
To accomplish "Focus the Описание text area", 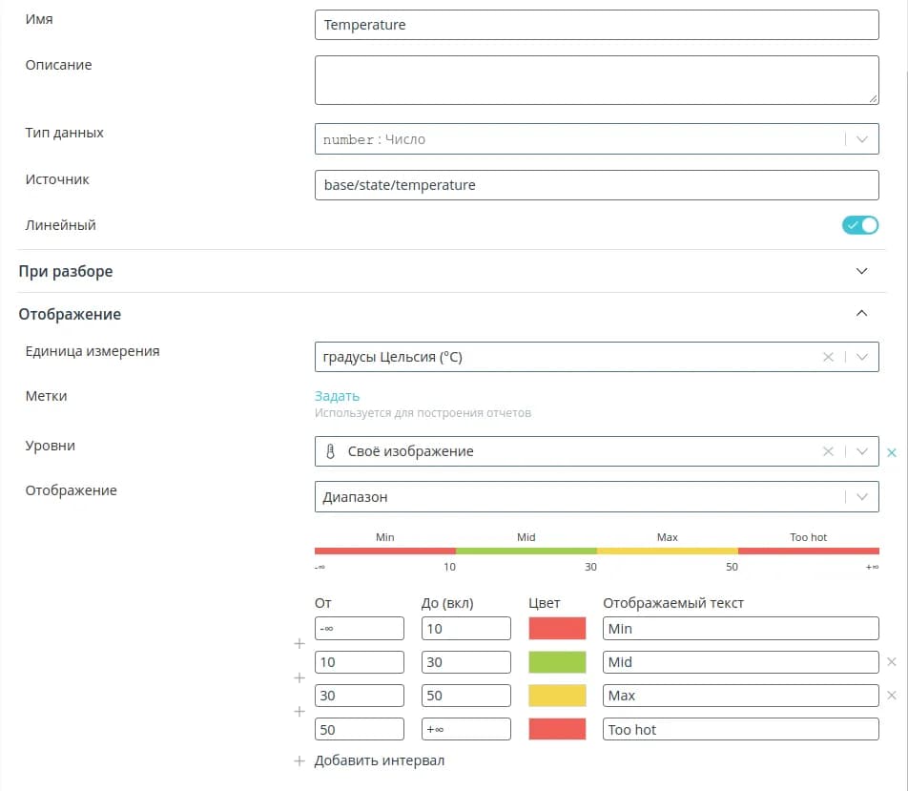I will pyautogui.click(x=596, y=79).
